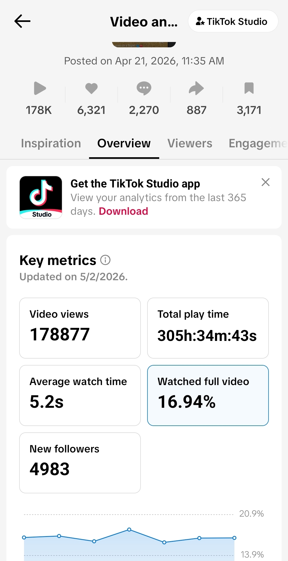Tap the video thumbnail at top
288x561 pixels.
[x=144, y=44]
